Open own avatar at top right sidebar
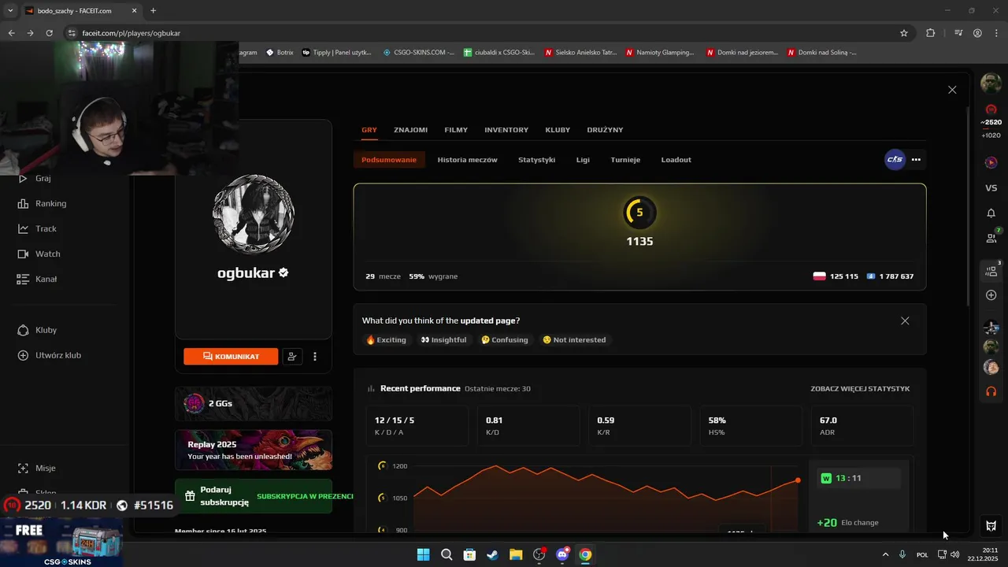Image resolution: width=1008 pixels, height=567 pixels. tap(991, 82)
